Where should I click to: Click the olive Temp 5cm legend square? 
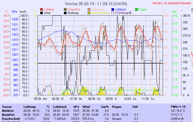[x=66, y=9]
